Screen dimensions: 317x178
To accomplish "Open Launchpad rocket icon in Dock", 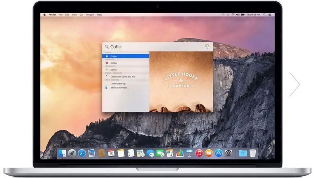I will pyautogui.click(x=72, y=153).
